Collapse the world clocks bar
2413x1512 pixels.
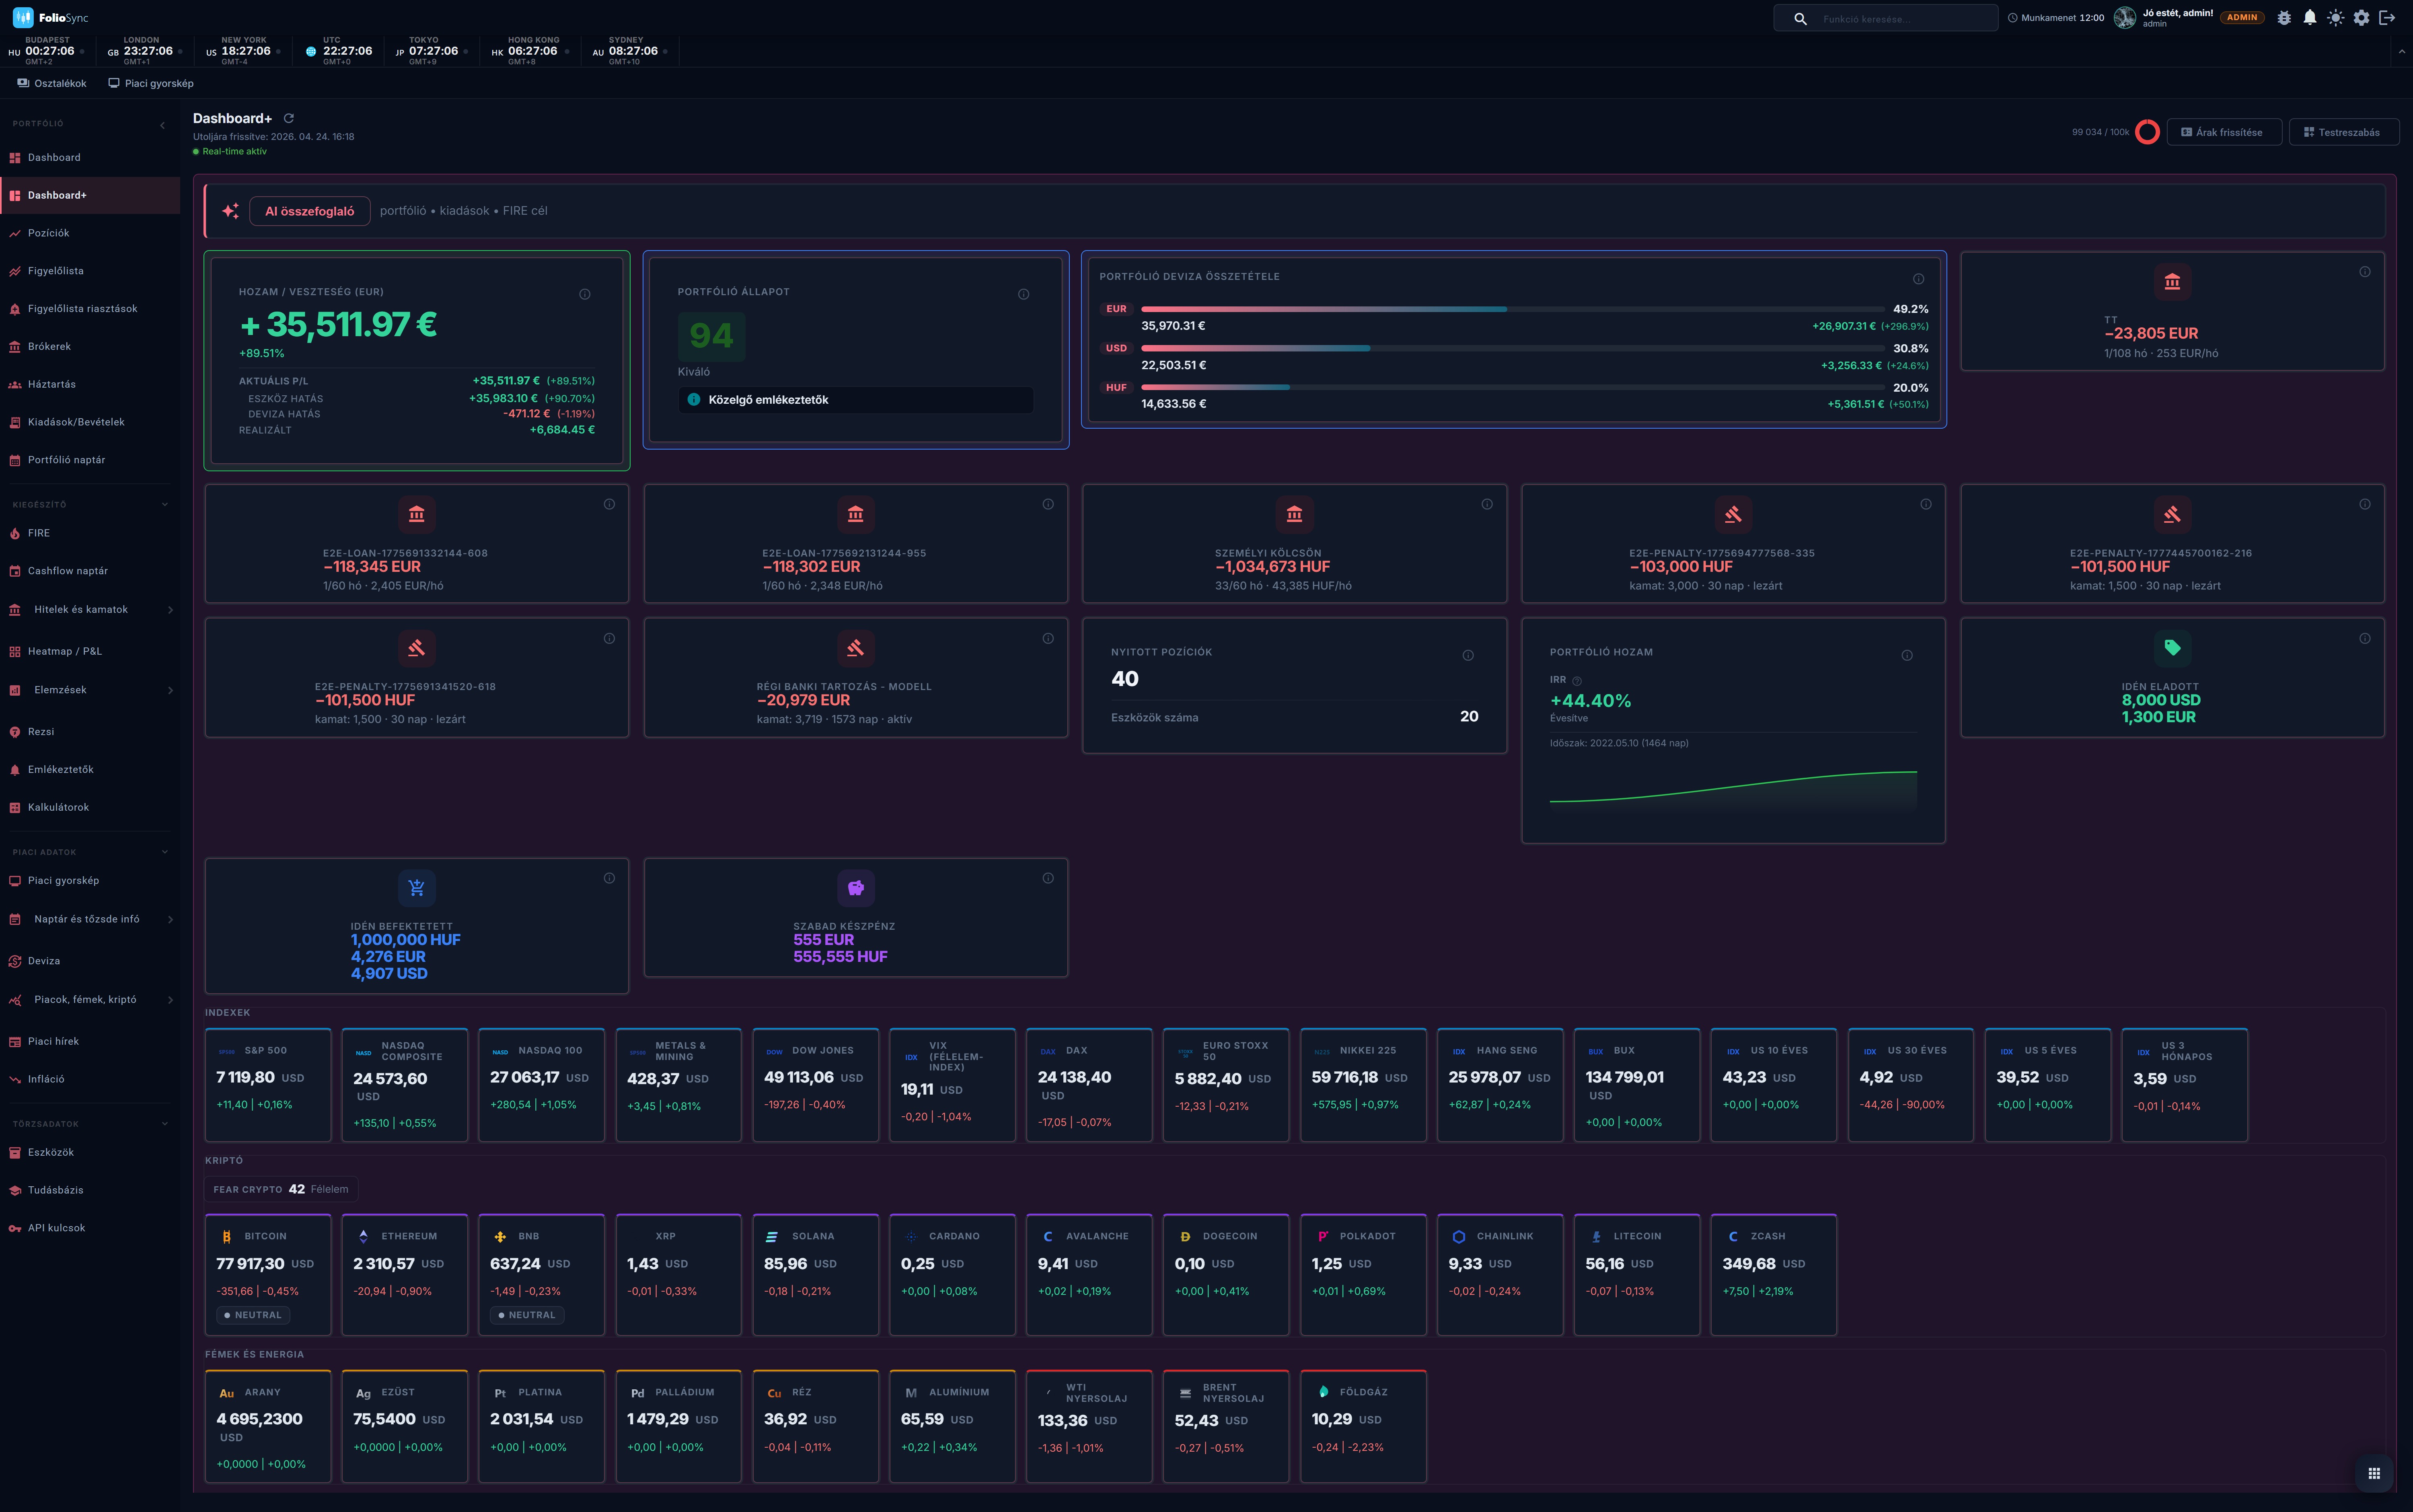pyautogui.click(x=2402, y=51)
